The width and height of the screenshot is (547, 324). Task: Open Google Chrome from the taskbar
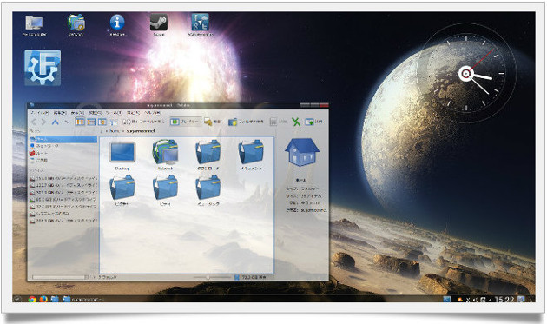point(32,299)
